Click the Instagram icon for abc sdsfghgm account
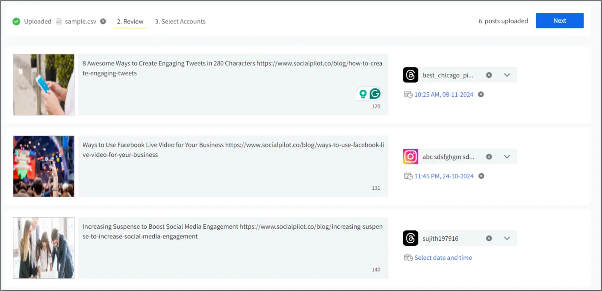602x291 pixels. pos(410,157)
